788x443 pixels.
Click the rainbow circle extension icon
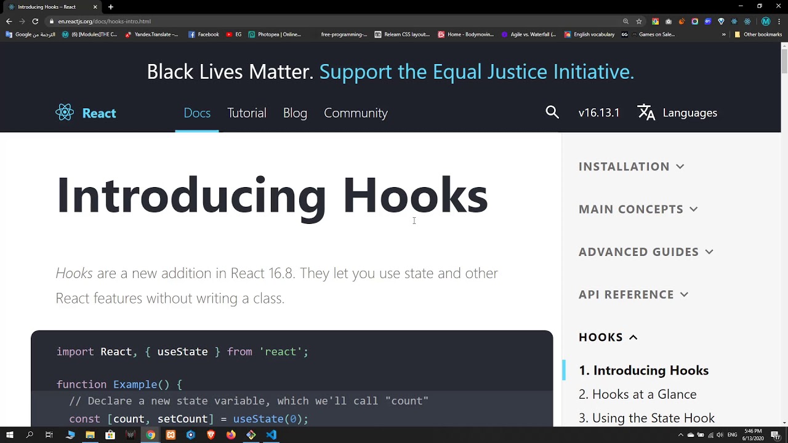click(694, 21)
